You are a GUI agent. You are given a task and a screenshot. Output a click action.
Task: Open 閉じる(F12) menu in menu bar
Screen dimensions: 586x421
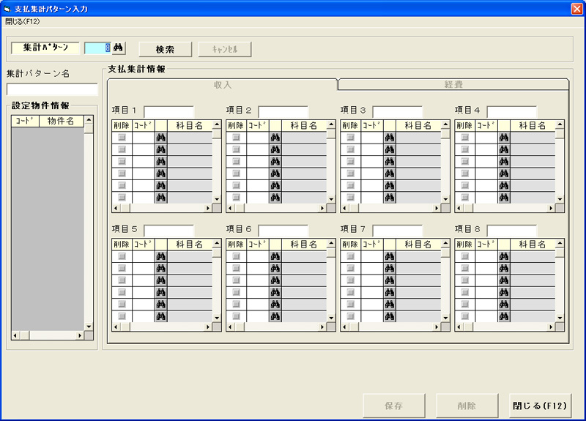23,22
